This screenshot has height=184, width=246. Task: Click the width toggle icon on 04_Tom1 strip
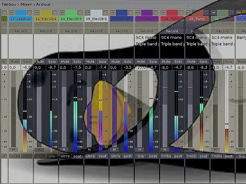(163, 13)
